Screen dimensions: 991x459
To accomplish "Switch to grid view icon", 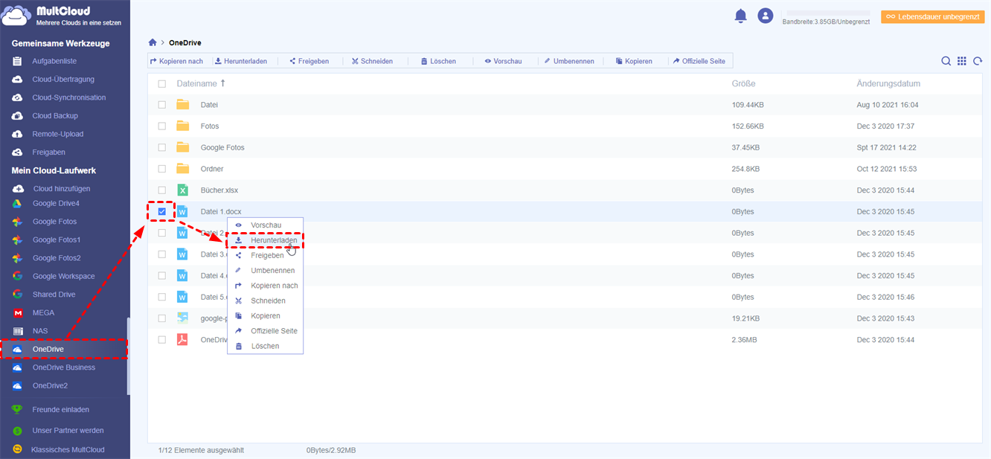I will [x=962, y=61].
